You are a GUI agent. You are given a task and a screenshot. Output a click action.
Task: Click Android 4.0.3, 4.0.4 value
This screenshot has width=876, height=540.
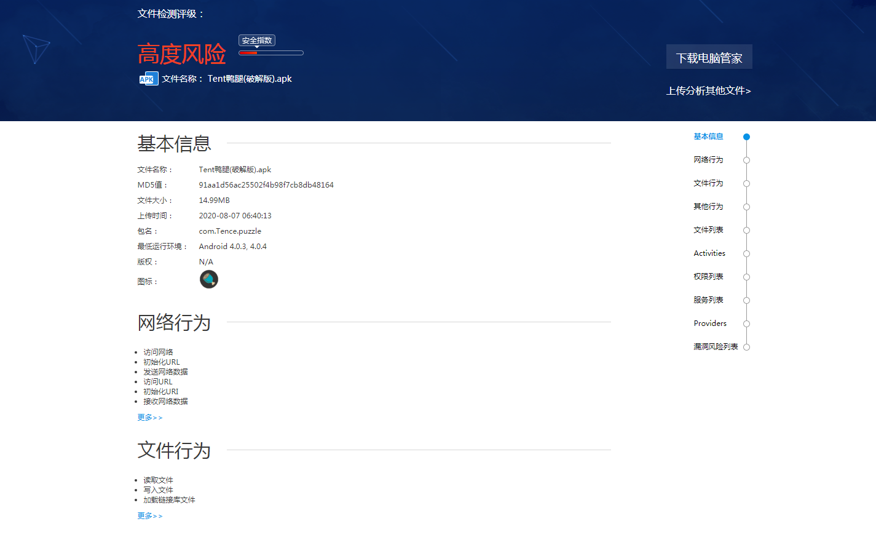(x=232, y=247)
